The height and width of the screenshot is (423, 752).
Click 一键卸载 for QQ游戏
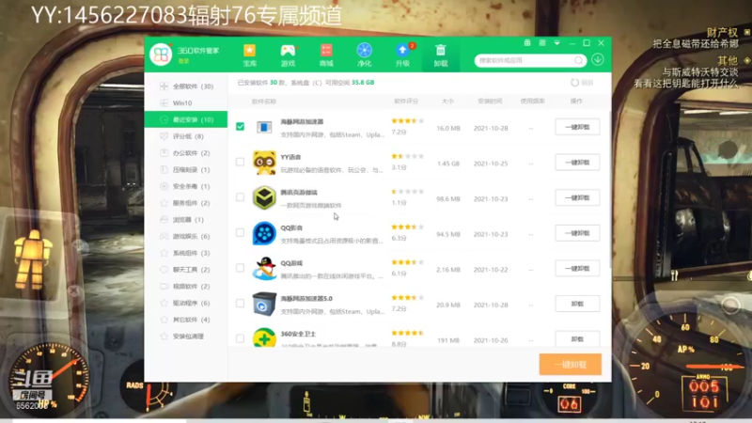[x=577, y=269]
